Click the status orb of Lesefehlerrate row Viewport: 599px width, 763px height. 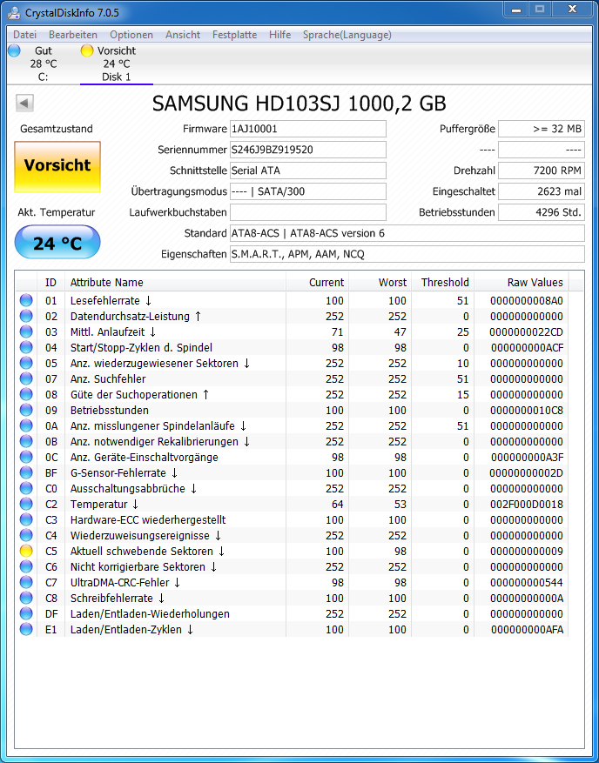(26, 300)
